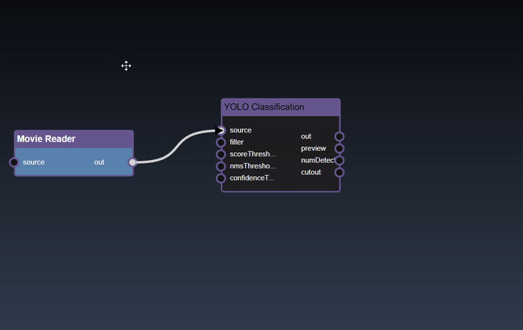
Task: Click the Movie Reader out output port
Action: 133,162
